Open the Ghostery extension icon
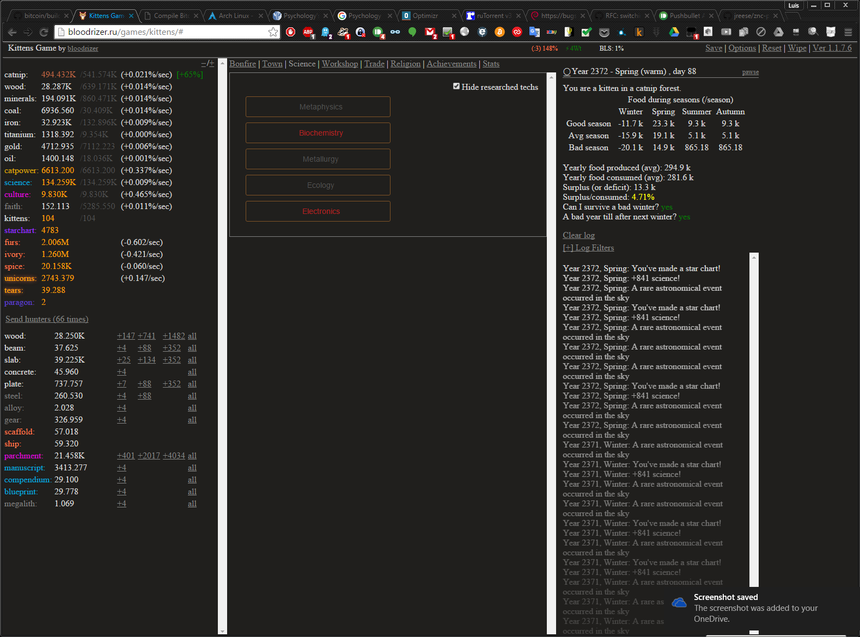Image resolution: width=860 pixels, height=637 pixels. [x=326, y=32]
